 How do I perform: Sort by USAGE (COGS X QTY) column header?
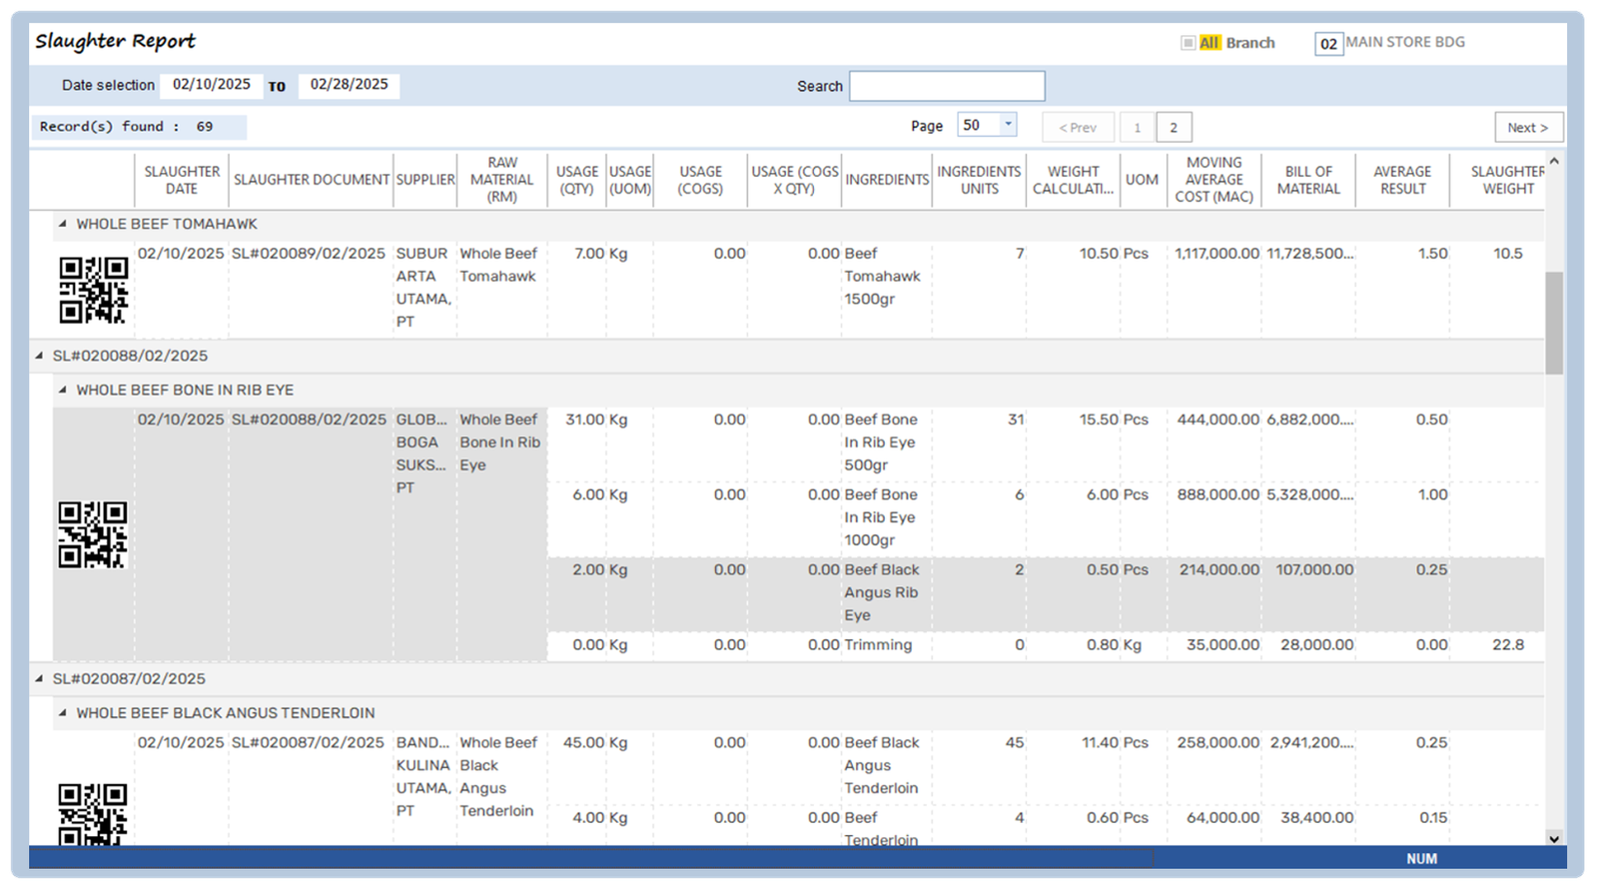click(795, 180)
